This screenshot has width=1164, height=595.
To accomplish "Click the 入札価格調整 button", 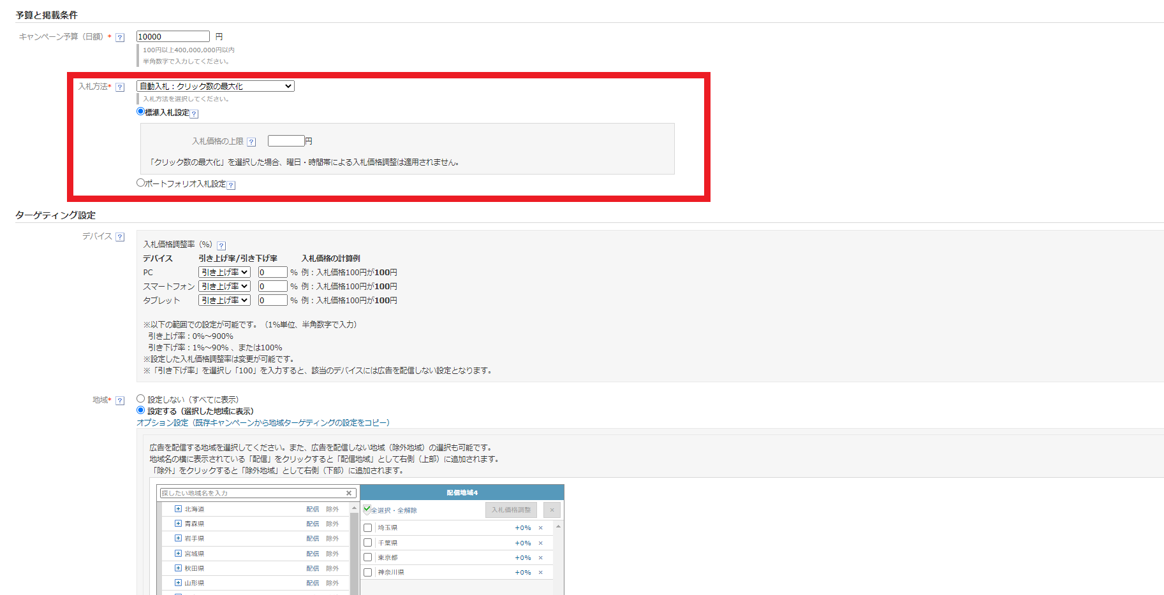I will pos(511,510).
